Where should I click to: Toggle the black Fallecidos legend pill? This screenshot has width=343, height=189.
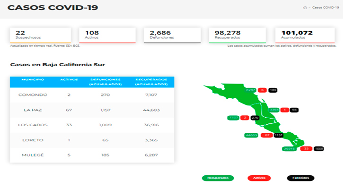300,178
